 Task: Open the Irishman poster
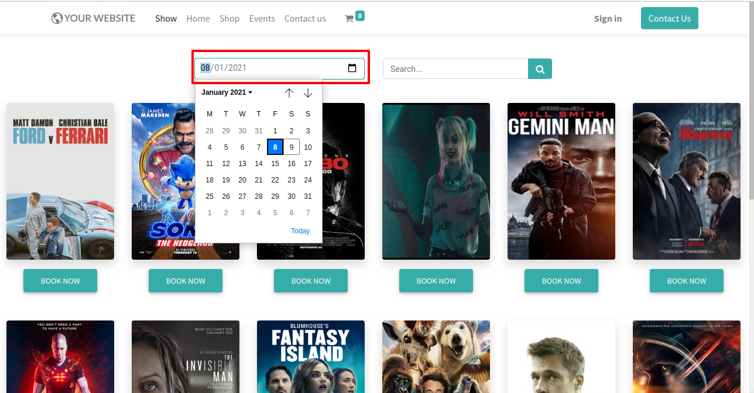click(687, 181)
